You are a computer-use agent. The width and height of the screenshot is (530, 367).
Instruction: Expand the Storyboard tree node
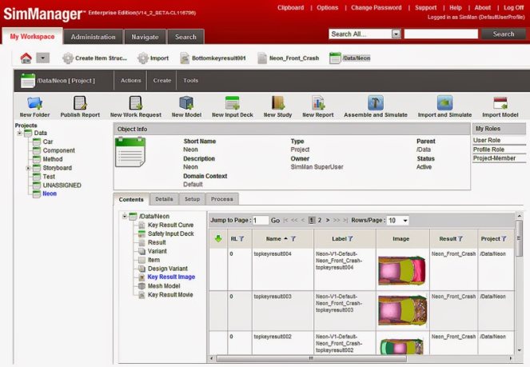pyautogui.click(x=28, y=168)
